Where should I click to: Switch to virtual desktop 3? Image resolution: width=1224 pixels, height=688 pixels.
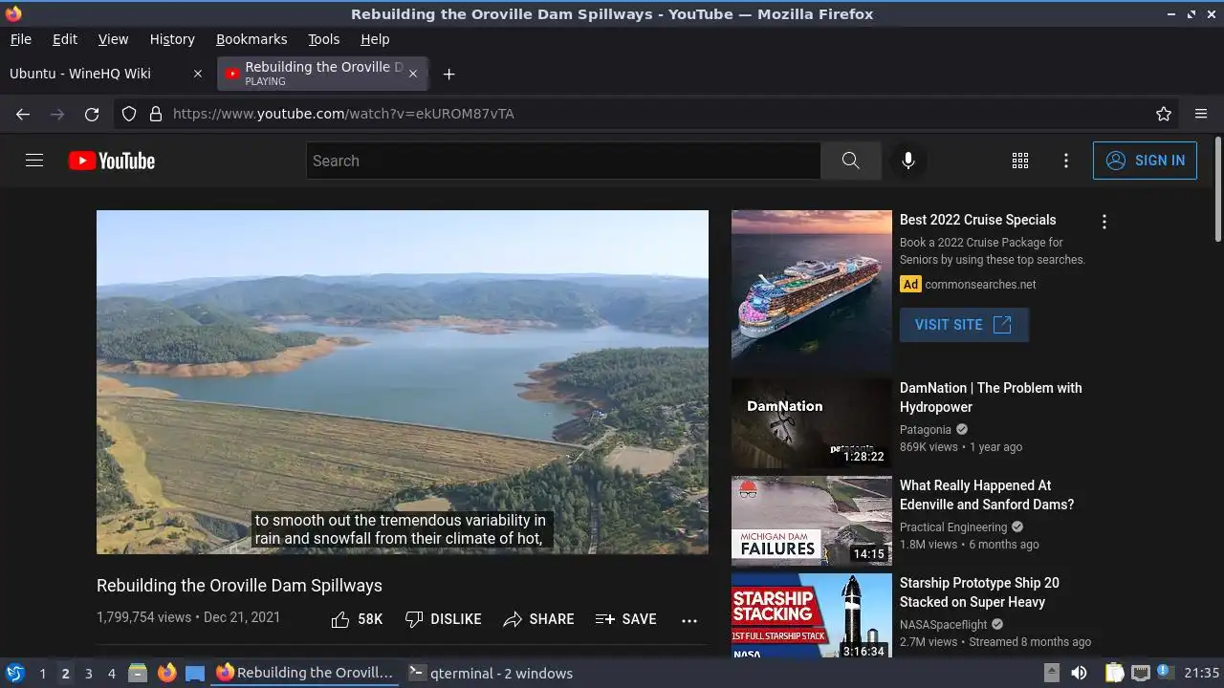point(88,673)
